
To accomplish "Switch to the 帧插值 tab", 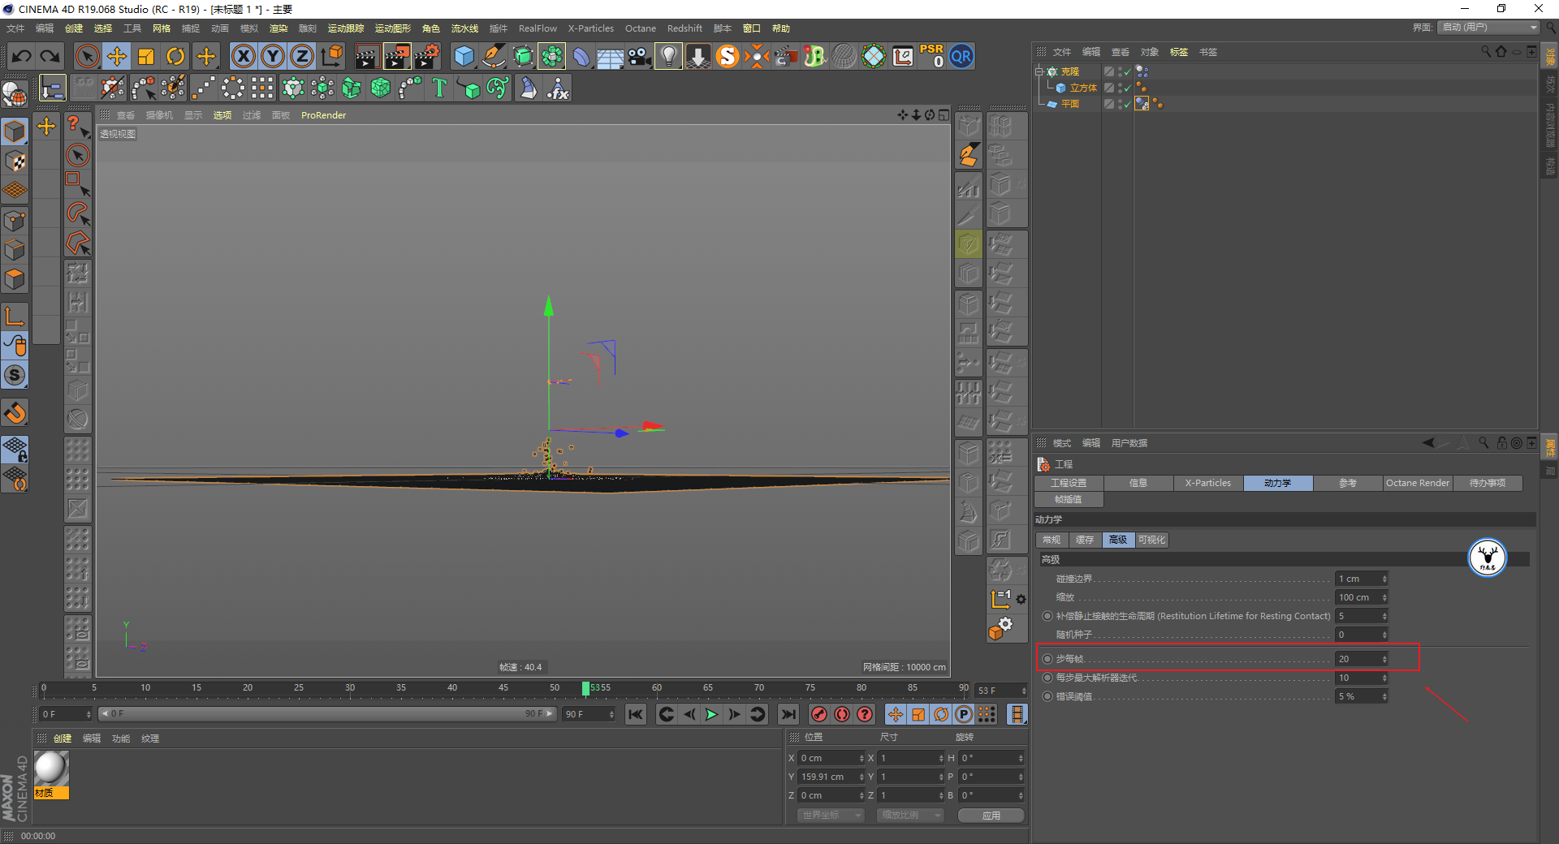I will pos(1068,499).
